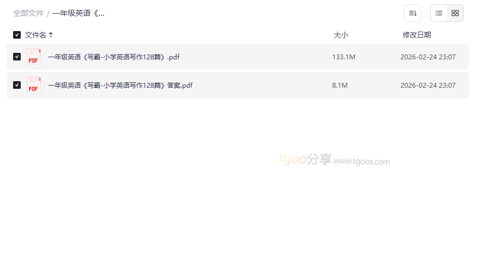477x280 pixels.
Task: Toggle sort arrows beside 文件名
Action: (51, 35)
